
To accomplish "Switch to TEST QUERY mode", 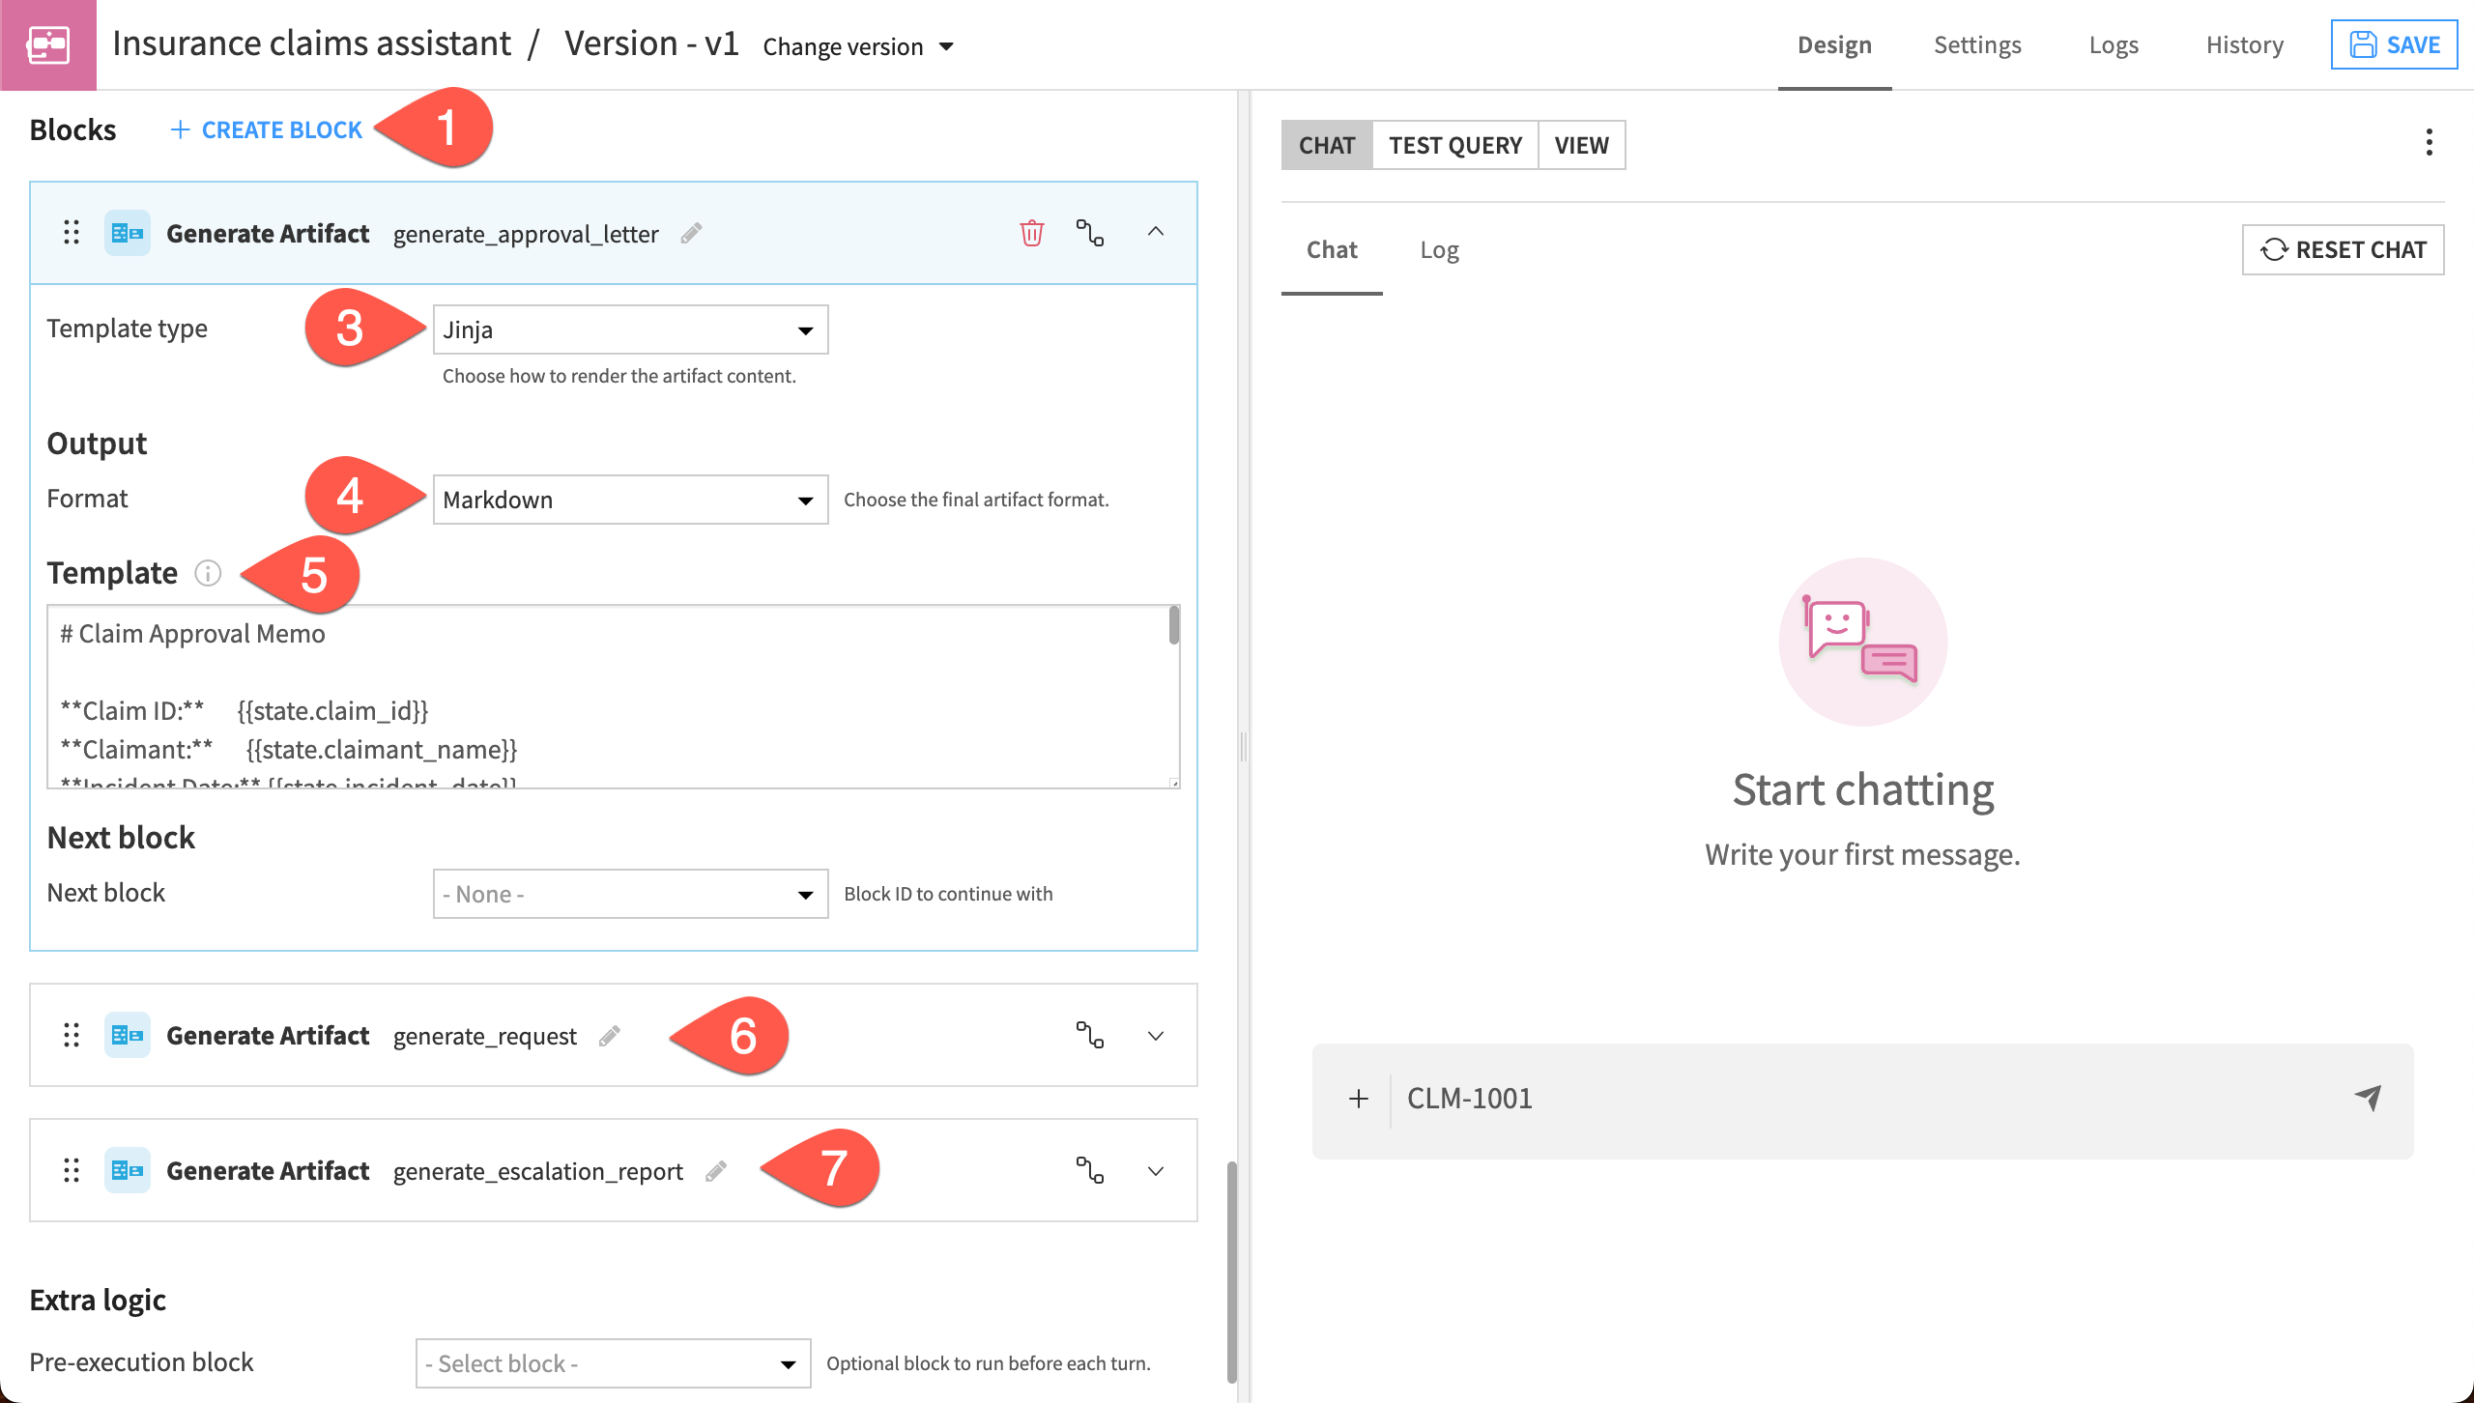I will coord(1455,145).
